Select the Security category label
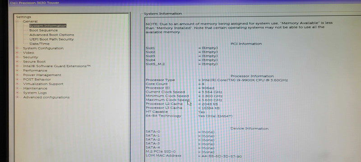Viewport: 361px width, 162px height. point(30,57)
